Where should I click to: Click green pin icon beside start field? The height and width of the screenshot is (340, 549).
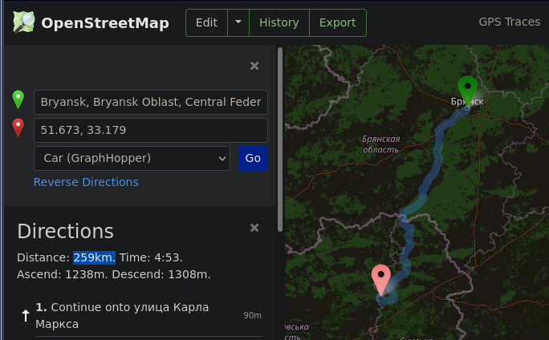pyautogui.click(x=18, y=100)
